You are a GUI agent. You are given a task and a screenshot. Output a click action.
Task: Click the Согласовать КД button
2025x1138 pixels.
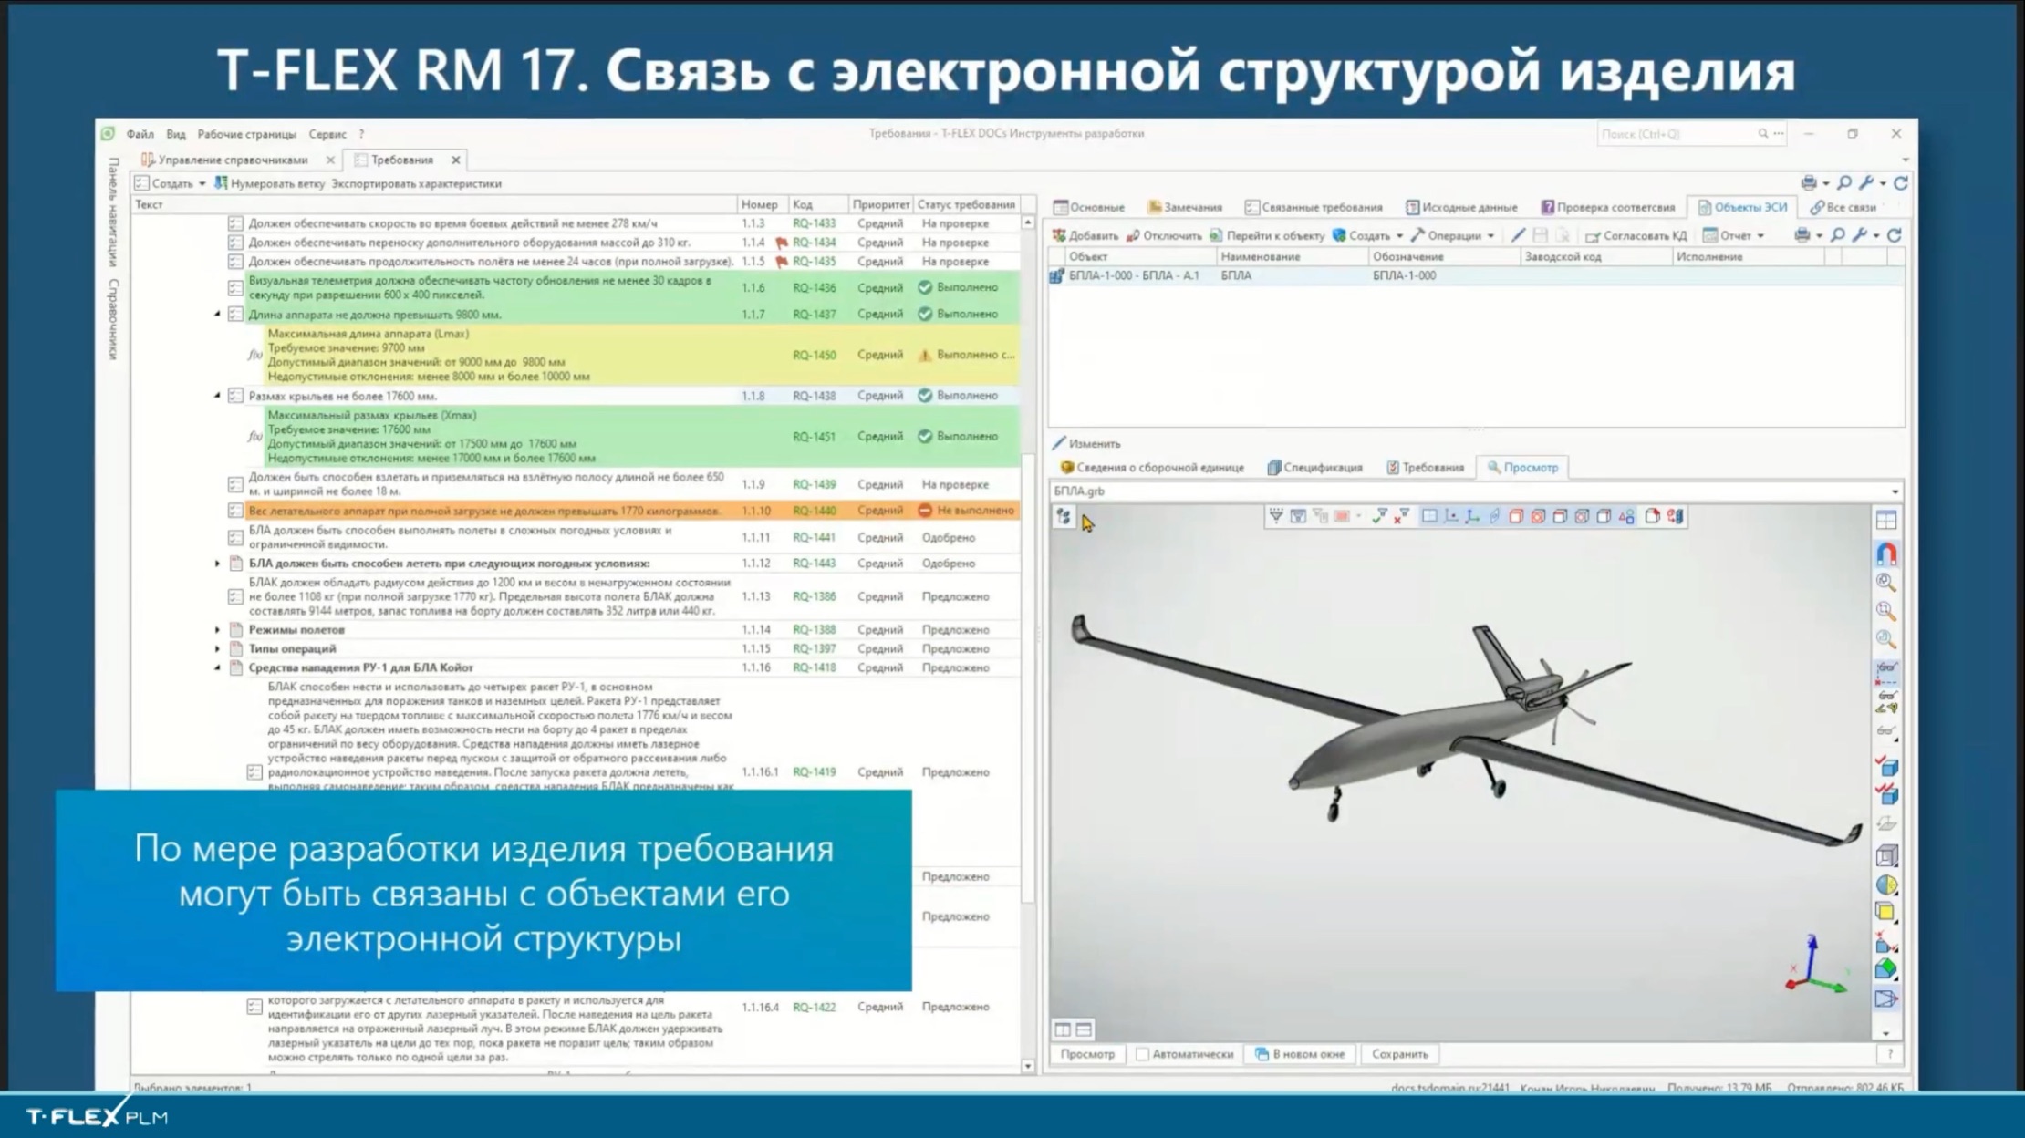click(x=1636, y=235)
